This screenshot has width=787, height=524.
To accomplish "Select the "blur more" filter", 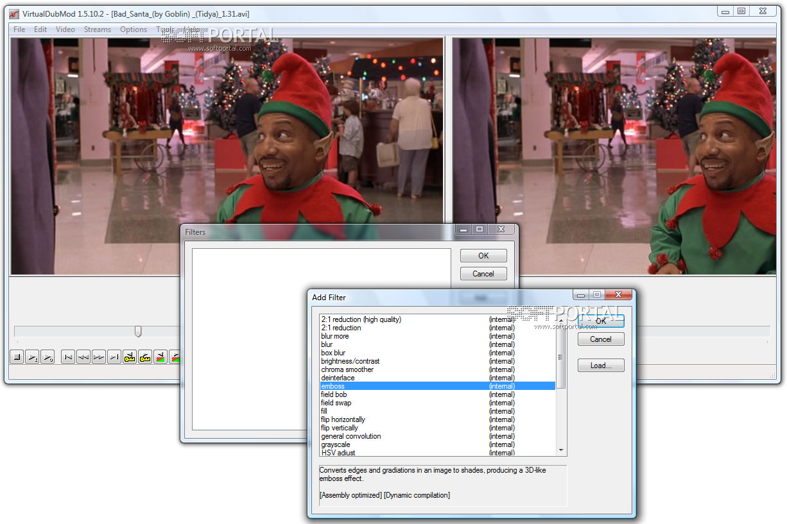I will tap(438, 336).
